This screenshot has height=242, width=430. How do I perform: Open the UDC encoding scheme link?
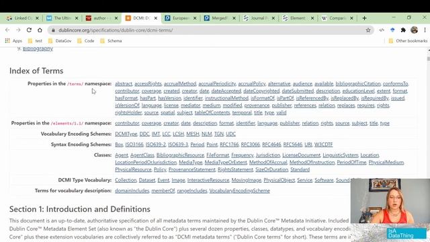pos(230,134)
